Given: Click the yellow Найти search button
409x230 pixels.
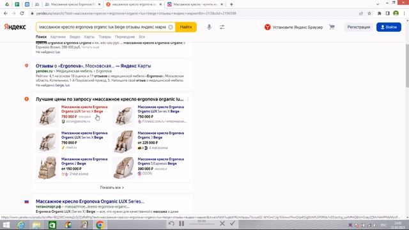Looking at the screenshot, I should [186, 27].
